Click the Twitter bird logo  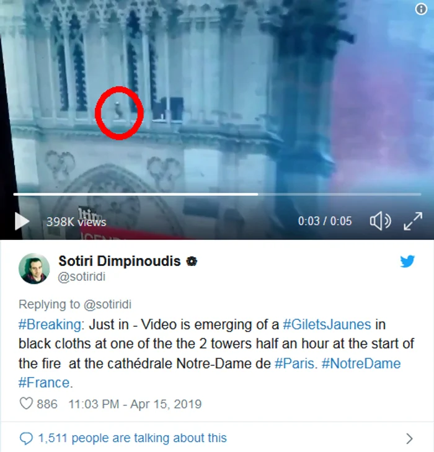407,261
